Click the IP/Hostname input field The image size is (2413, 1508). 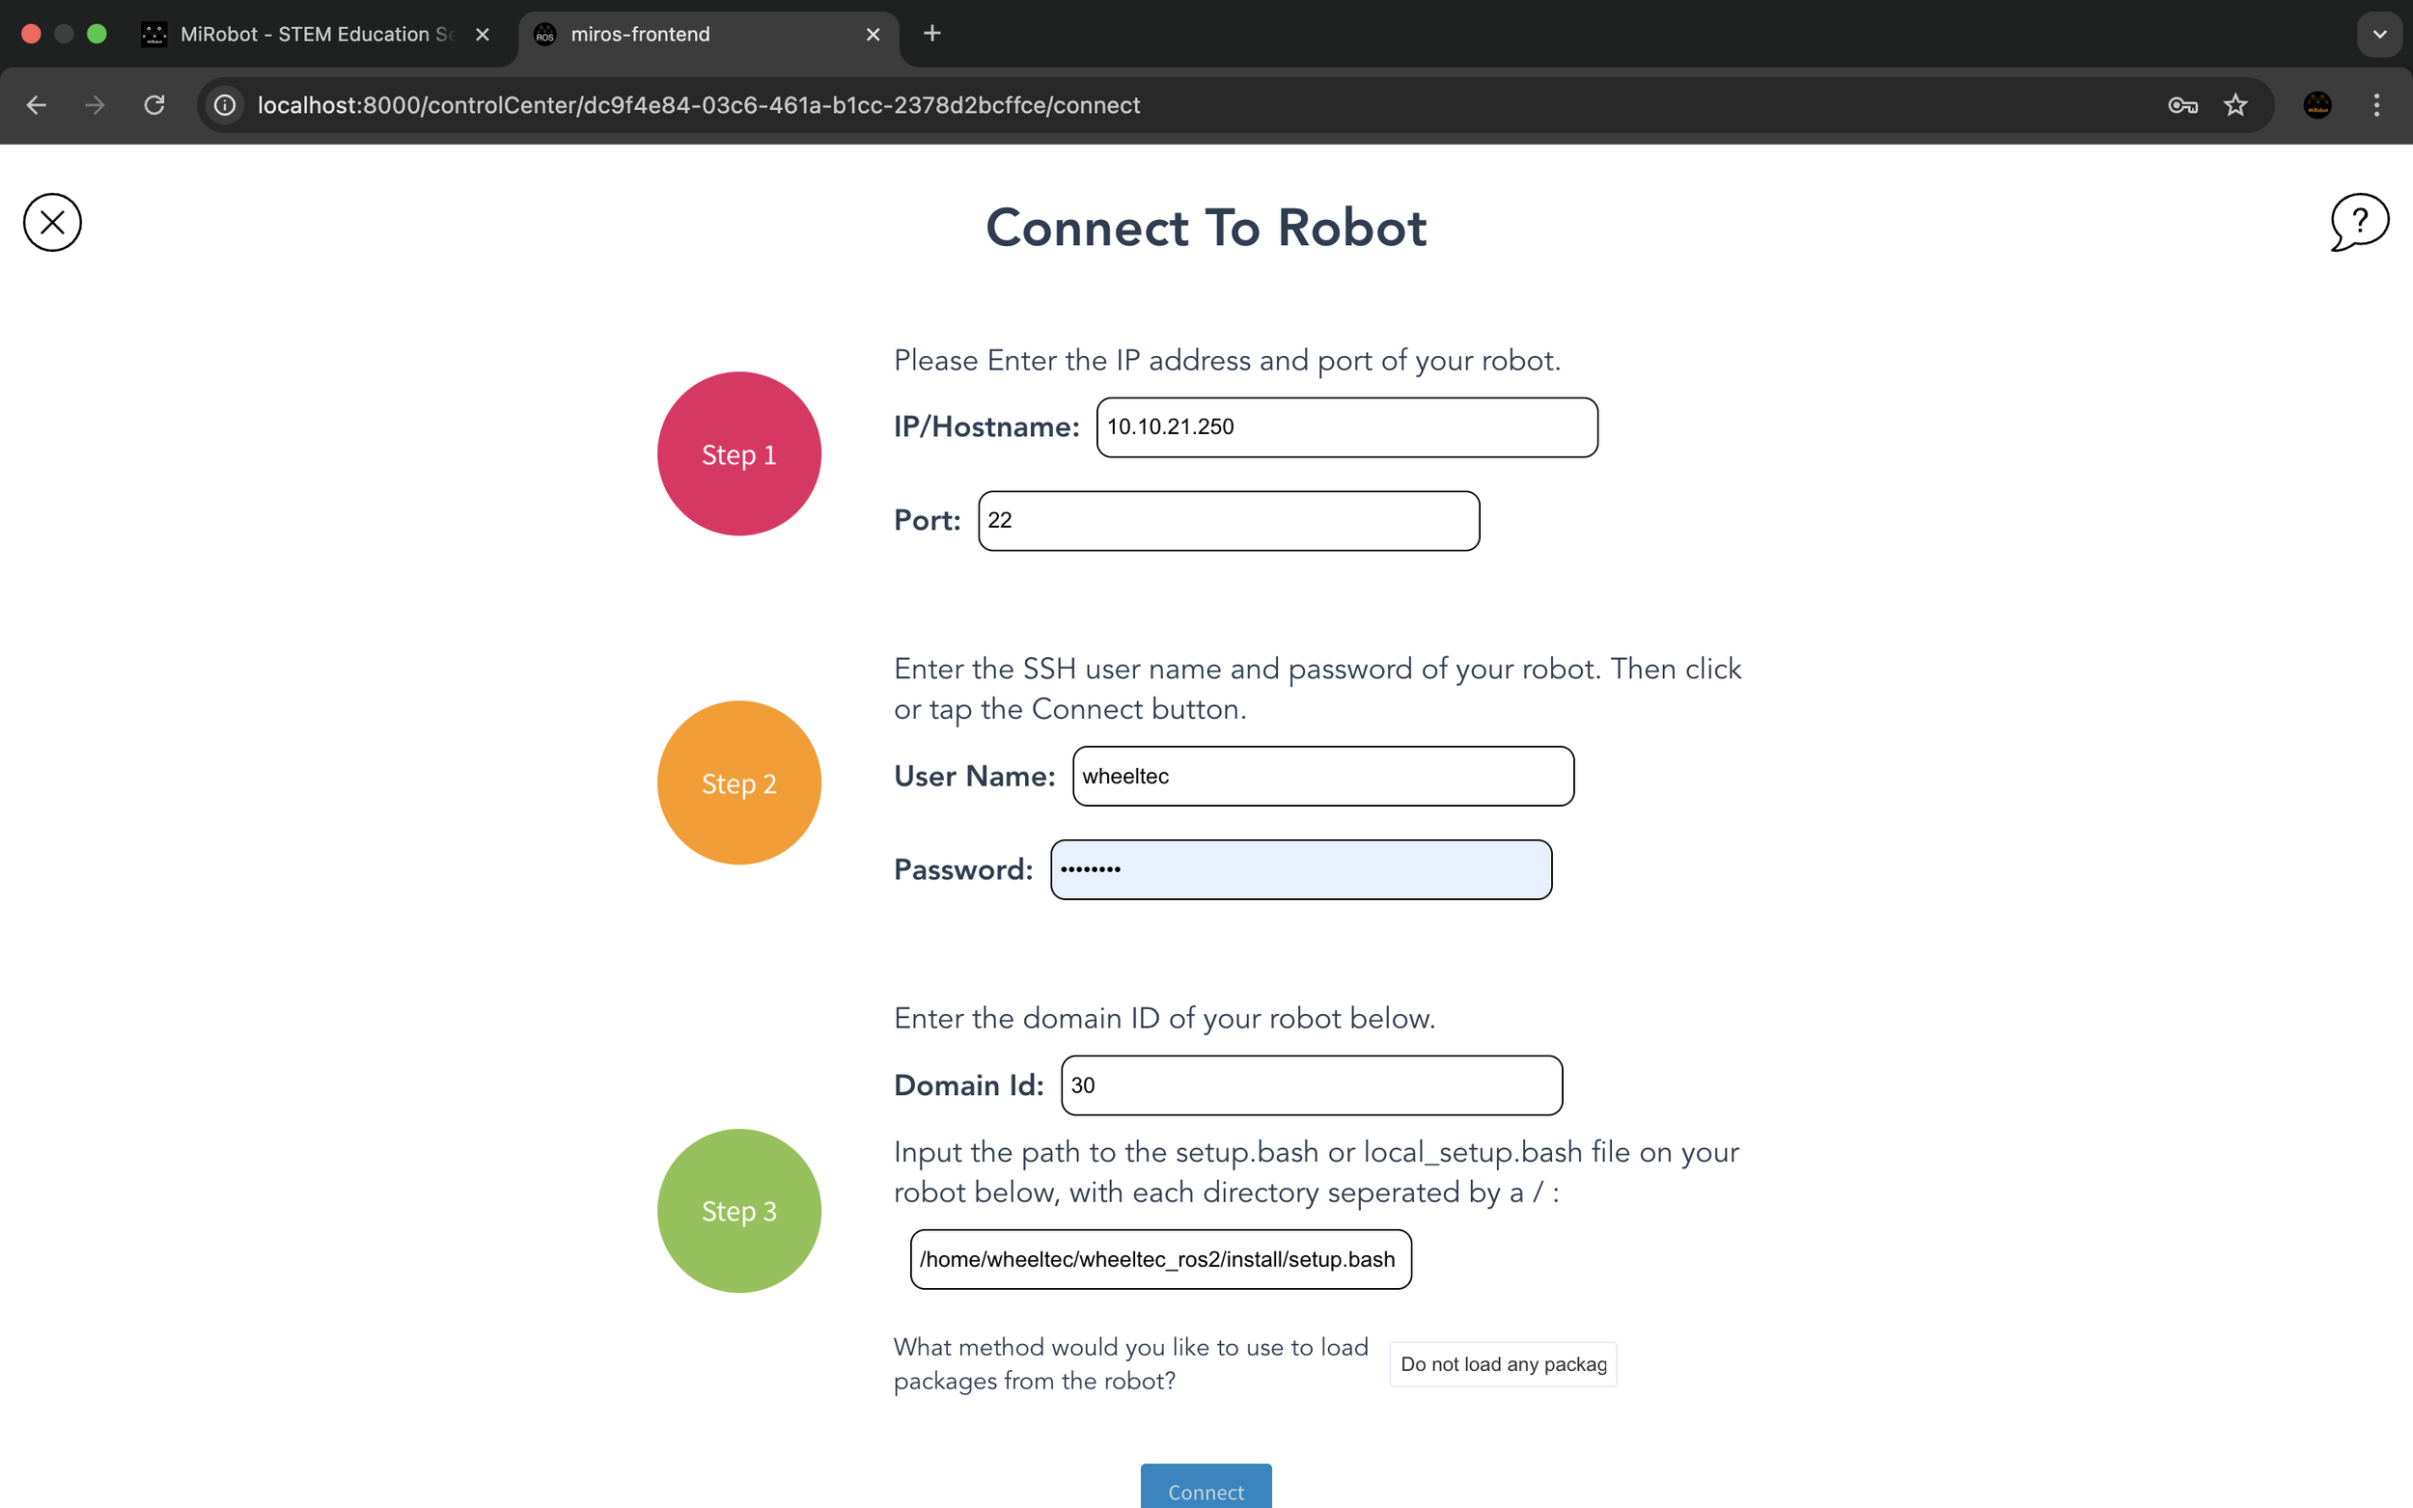[x=1346, y=426]
